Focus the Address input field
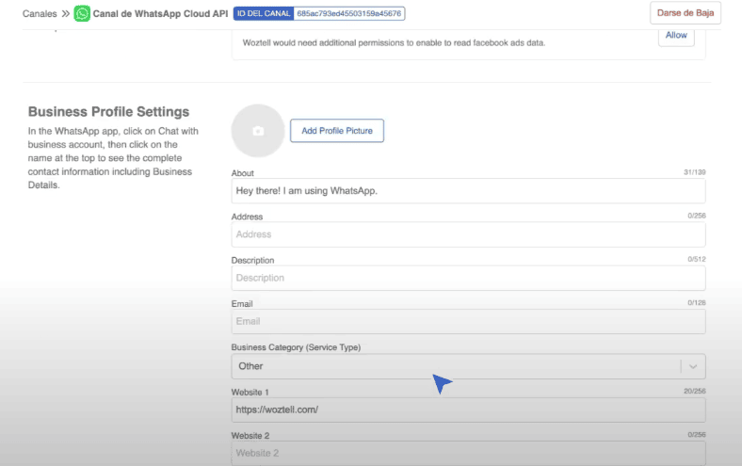The height and width of the screenshot is (466, 742). coord(468,234)
